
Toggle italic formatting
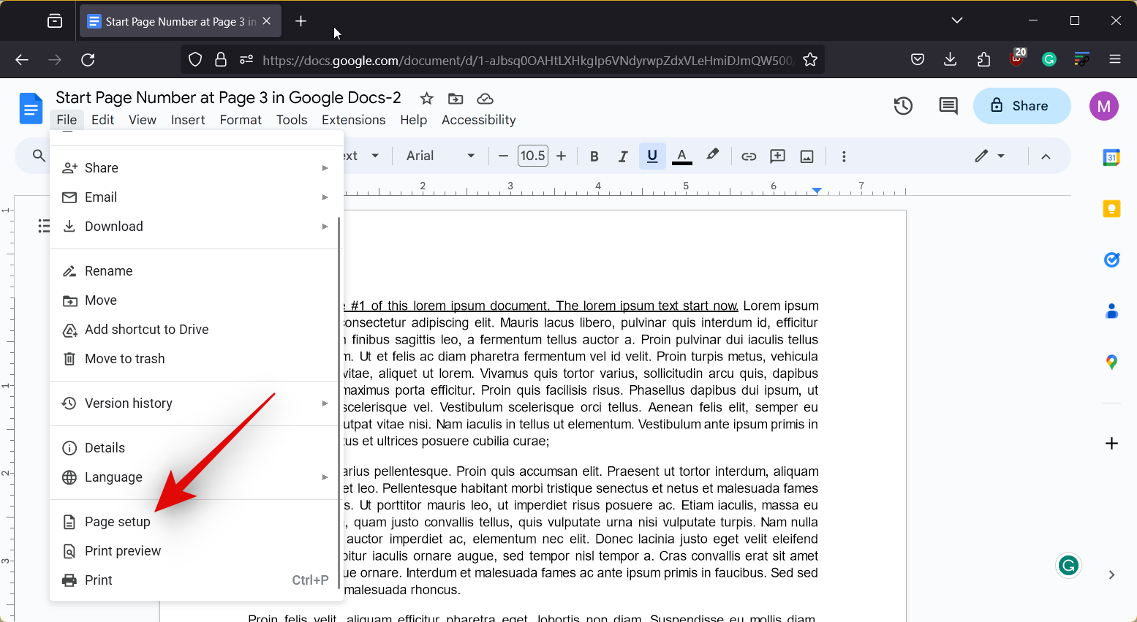click(623, 156)
